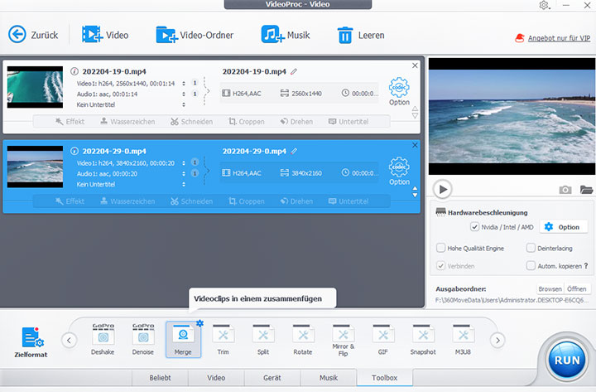Screen dimensions: 596x392
Task: Enable Hohe Qualität Engine checkbox
Action: click(x=441, y=248)
